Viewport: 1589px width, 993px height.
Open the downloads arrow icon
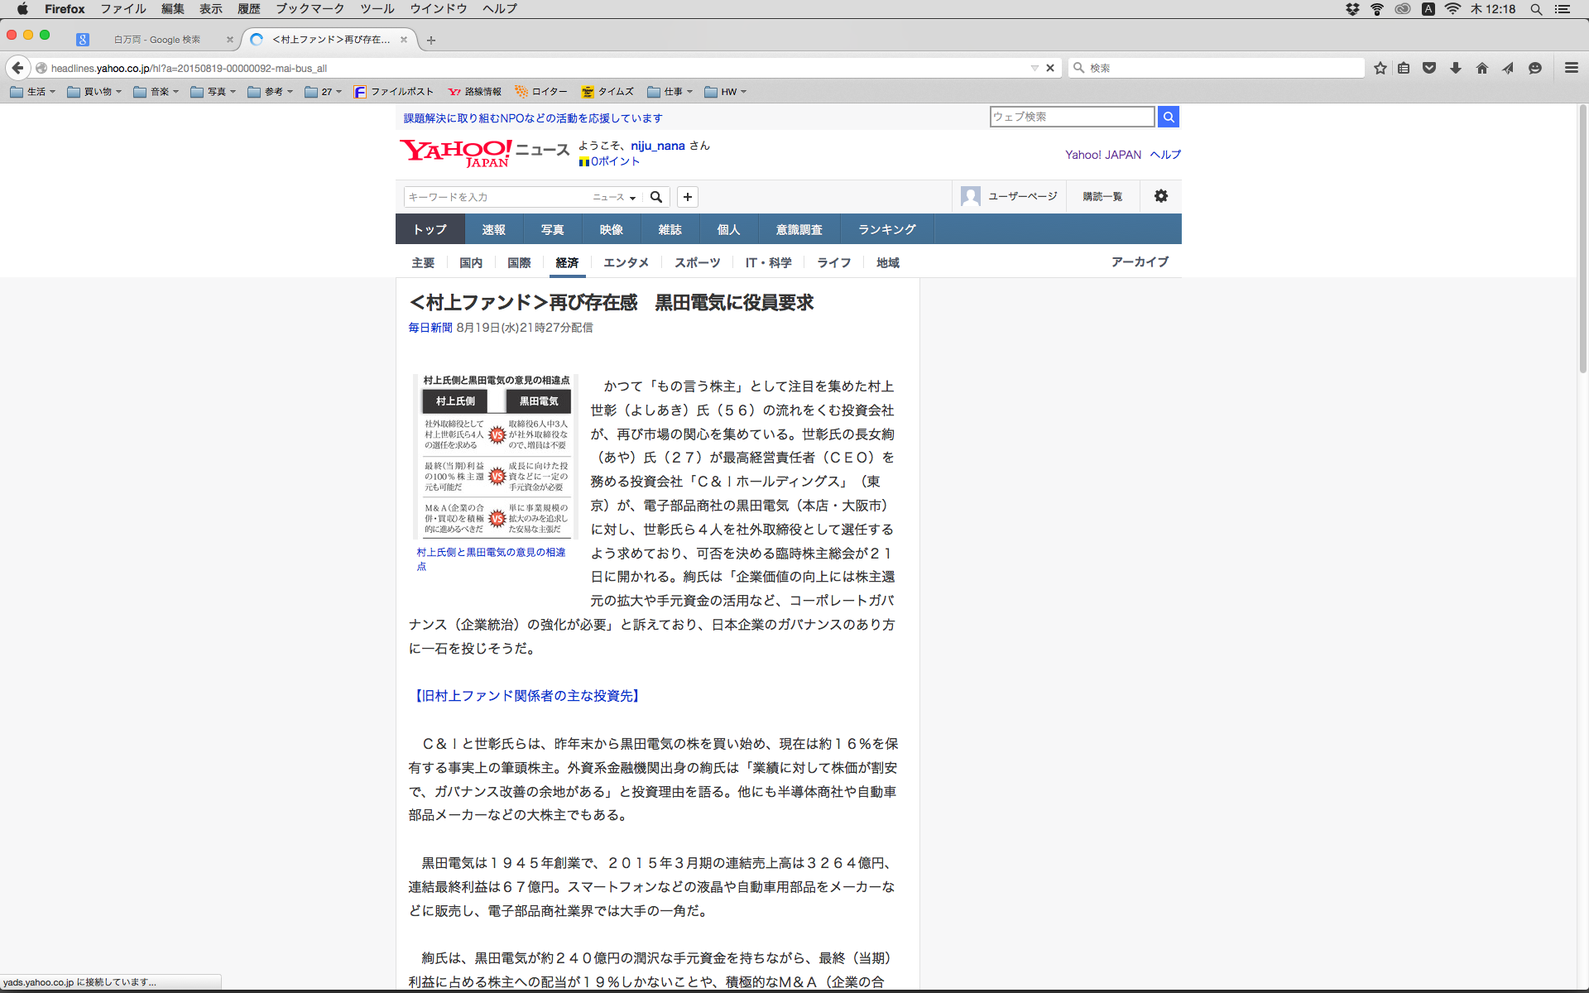[1456, 68]
